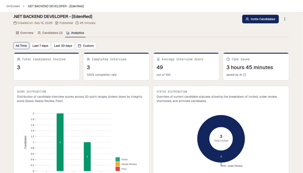Viewport: 303px width, 173px height.
Task: Click the clock icon beside 45 minutes
Action: (77, 23)
